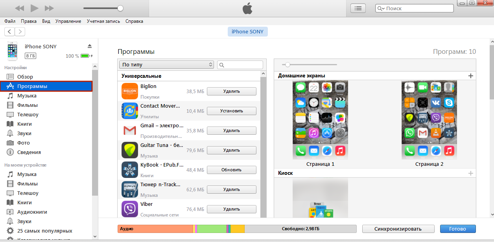Click the rewind previous track button
Screen dimensions: 494x242
click(x=20, y=8)
